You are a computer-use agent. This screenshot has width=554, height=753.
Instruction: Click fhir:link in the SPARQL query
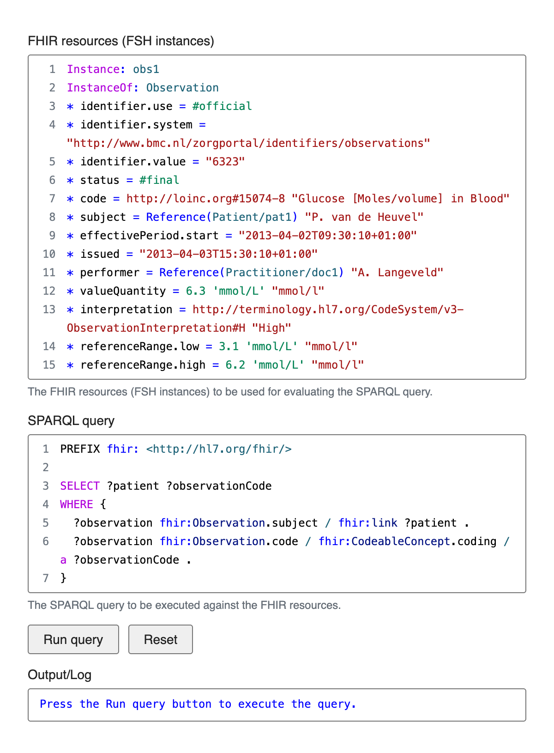pos(367,523)
